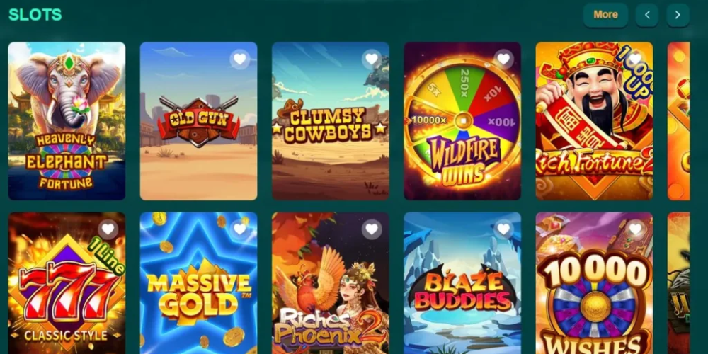
Task: Open Heavenly Elephant Fortune game
Action: 67,121
